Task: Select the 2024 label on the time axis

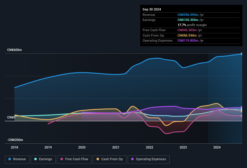Action: coord(217,147)
